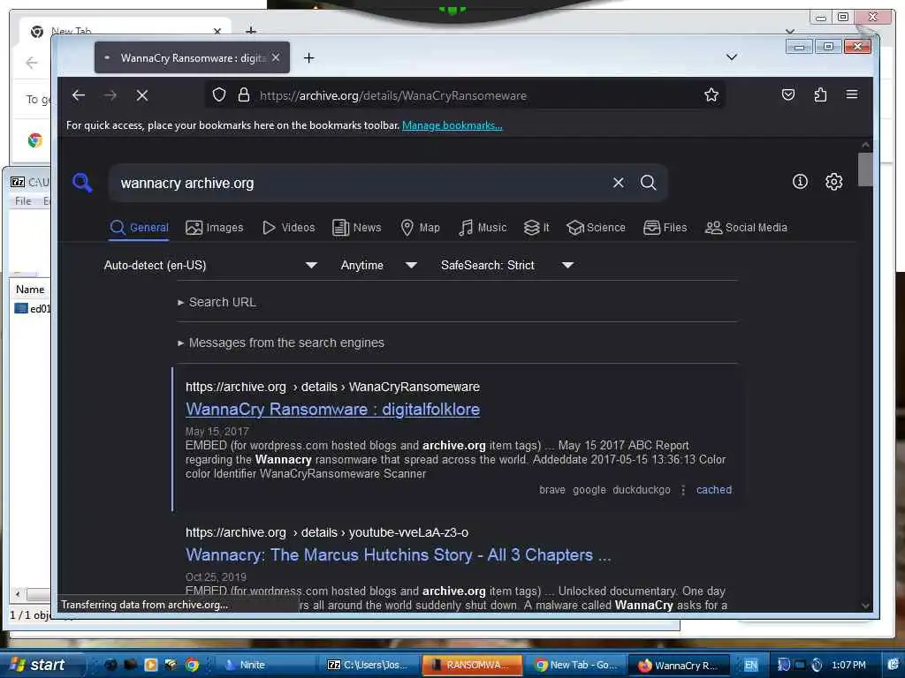Click the address bar URL field
Viewport: 905px width, 678px height.
(465, 95)
